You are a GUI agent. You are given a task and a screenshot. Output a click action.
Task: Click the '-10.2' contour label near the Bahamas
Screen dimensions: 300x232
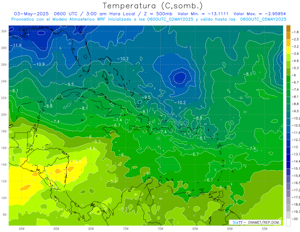[123, 59]
